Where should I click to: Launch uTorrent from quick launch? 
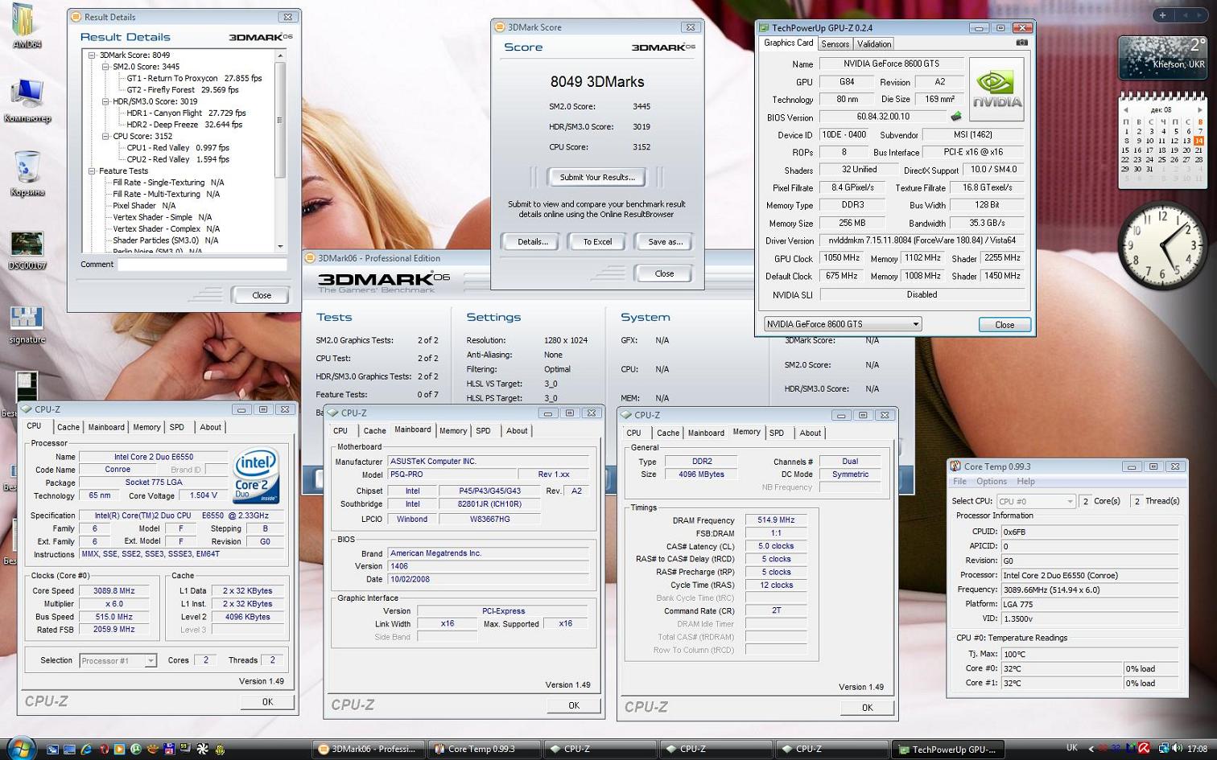click(x=136, y=749)
